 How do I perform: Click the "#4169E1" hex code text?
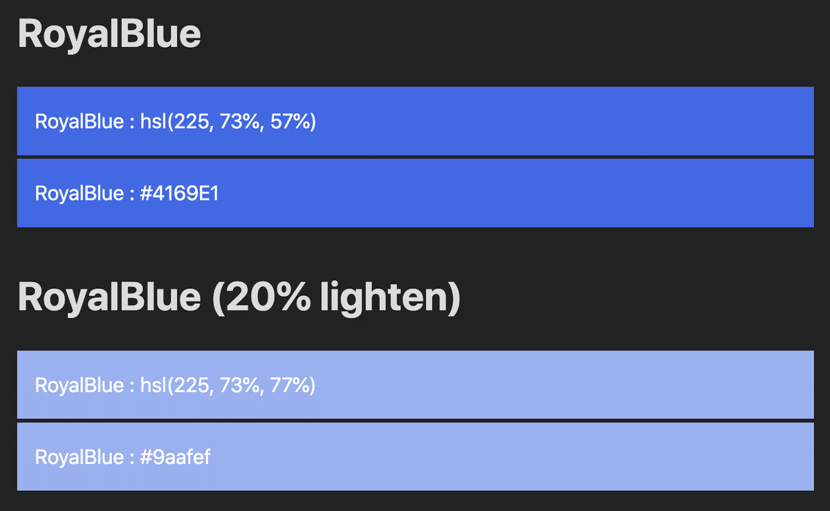click(179, 193)
